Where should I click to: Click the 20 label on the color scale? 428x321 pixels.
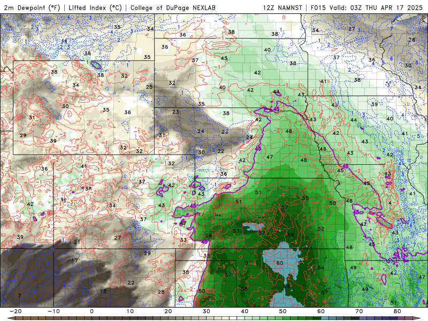pyautogui.click(x=168, y=311)
